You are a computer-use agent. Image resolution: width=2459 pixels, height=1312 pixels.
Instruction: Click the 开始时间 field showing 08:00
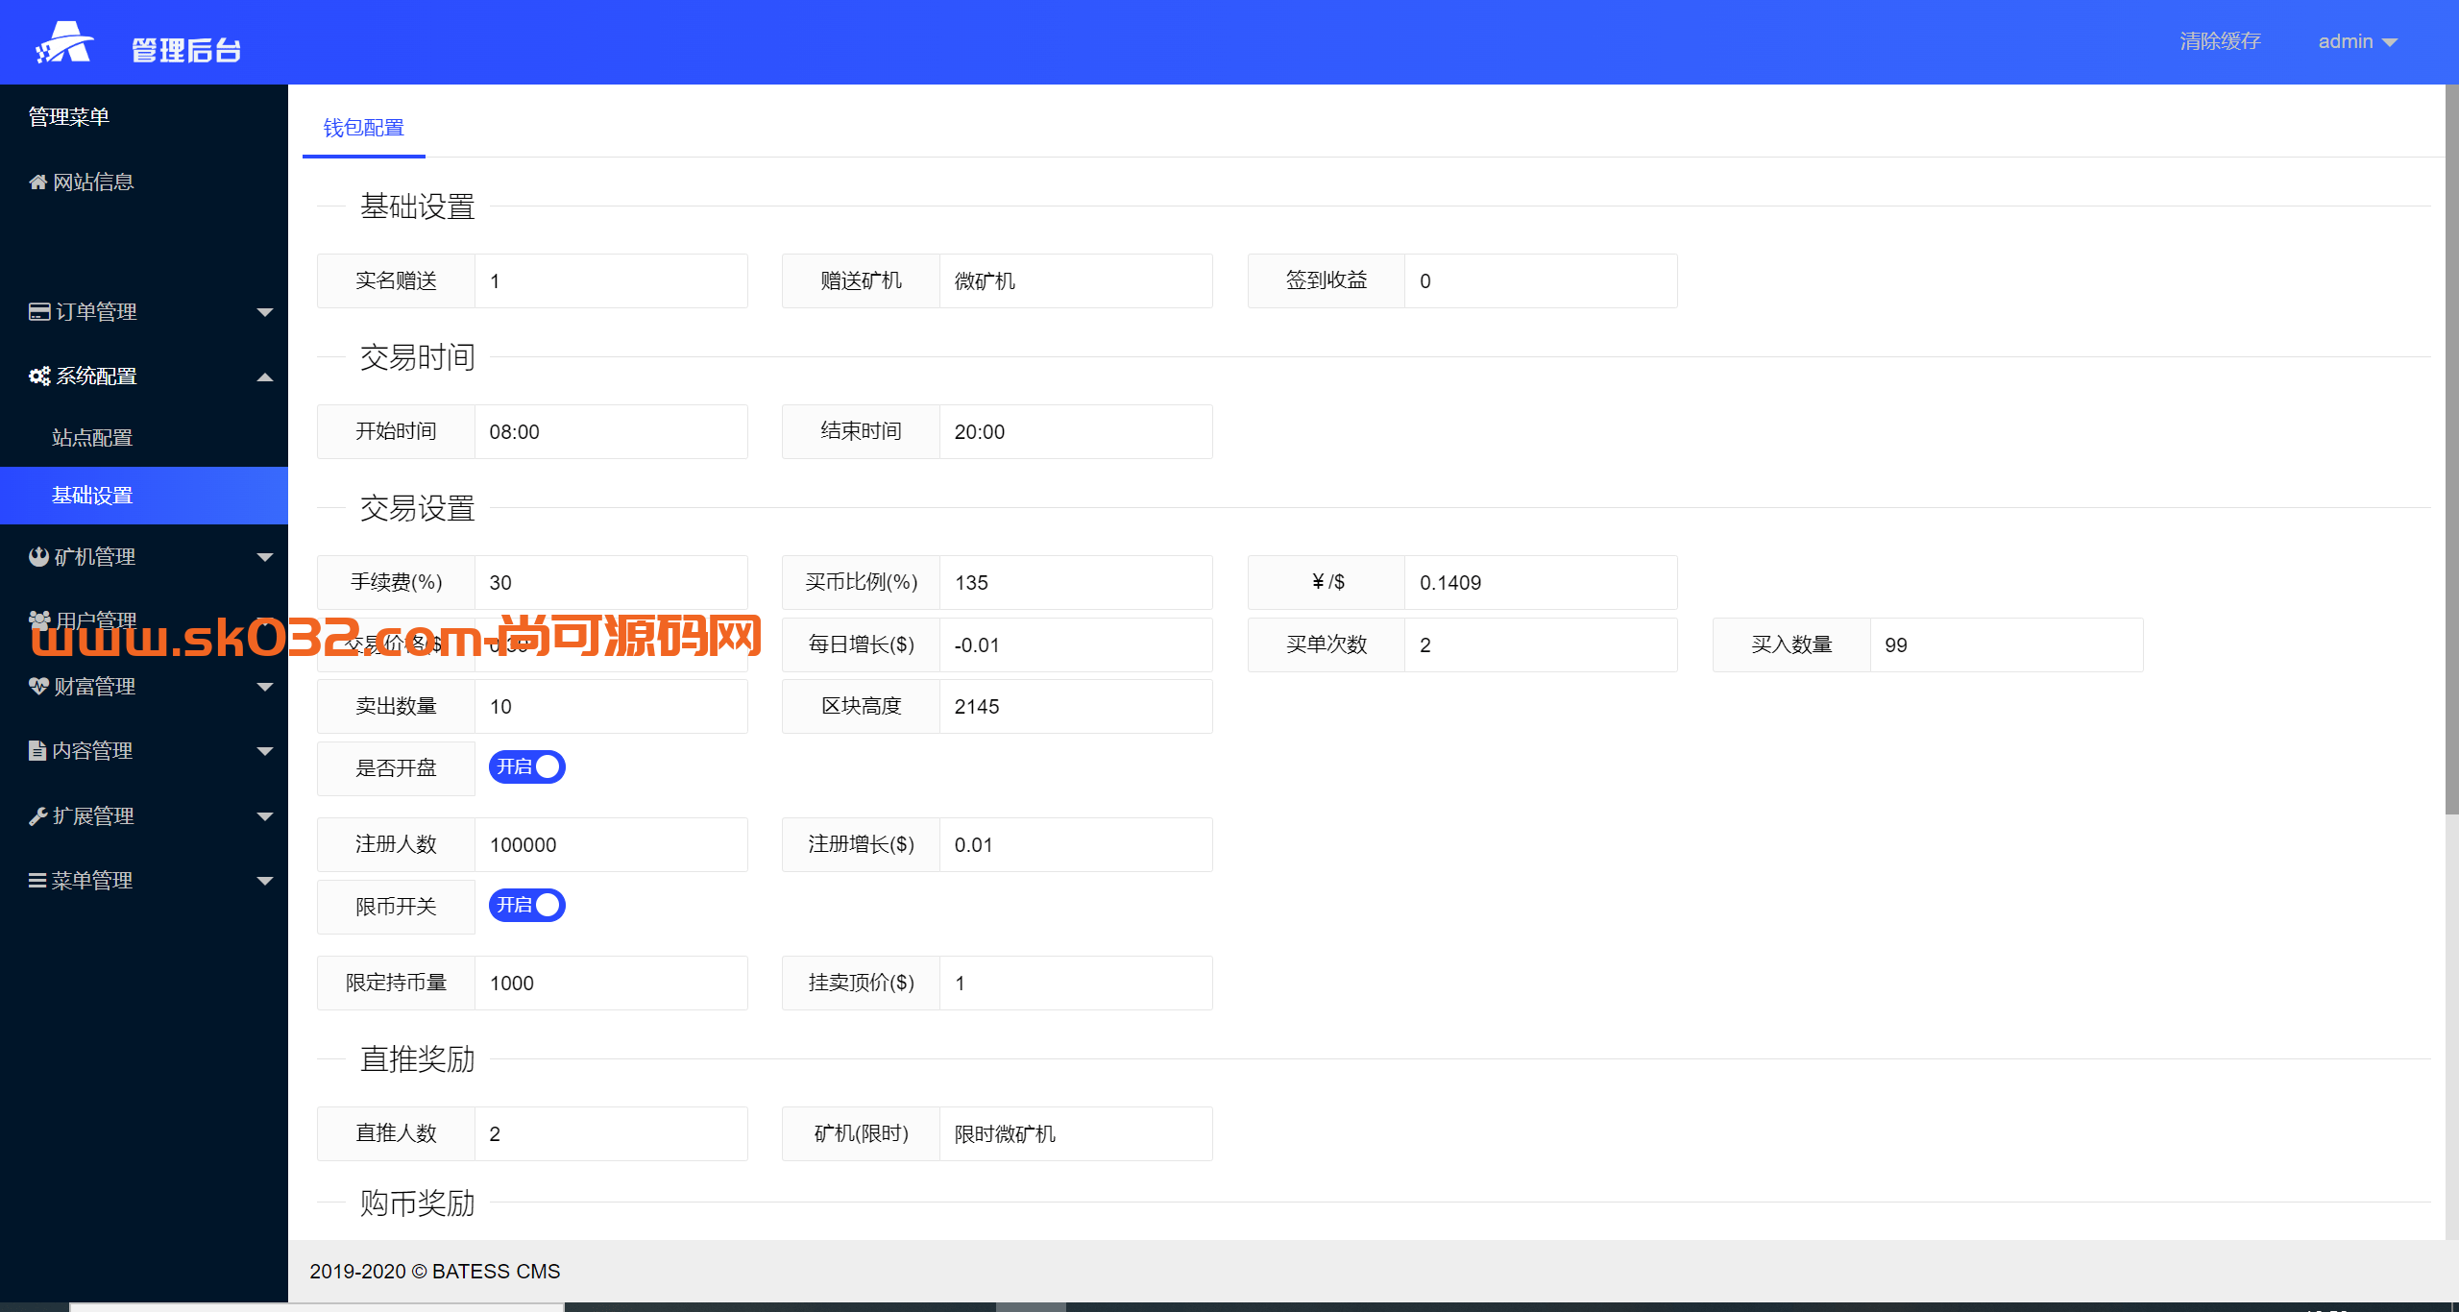611,432
